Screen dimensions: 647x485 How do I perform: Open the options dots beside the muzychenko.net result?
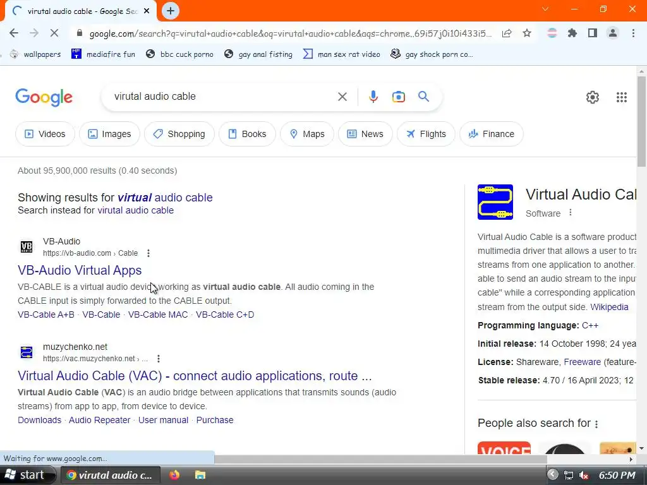coord(159,359)
